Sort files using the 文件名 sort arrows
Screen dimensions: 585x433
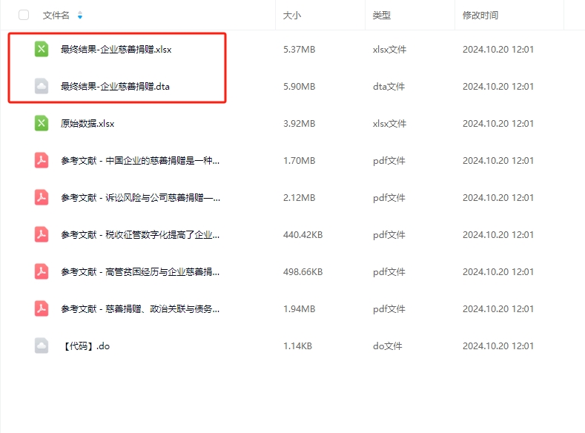80,16
